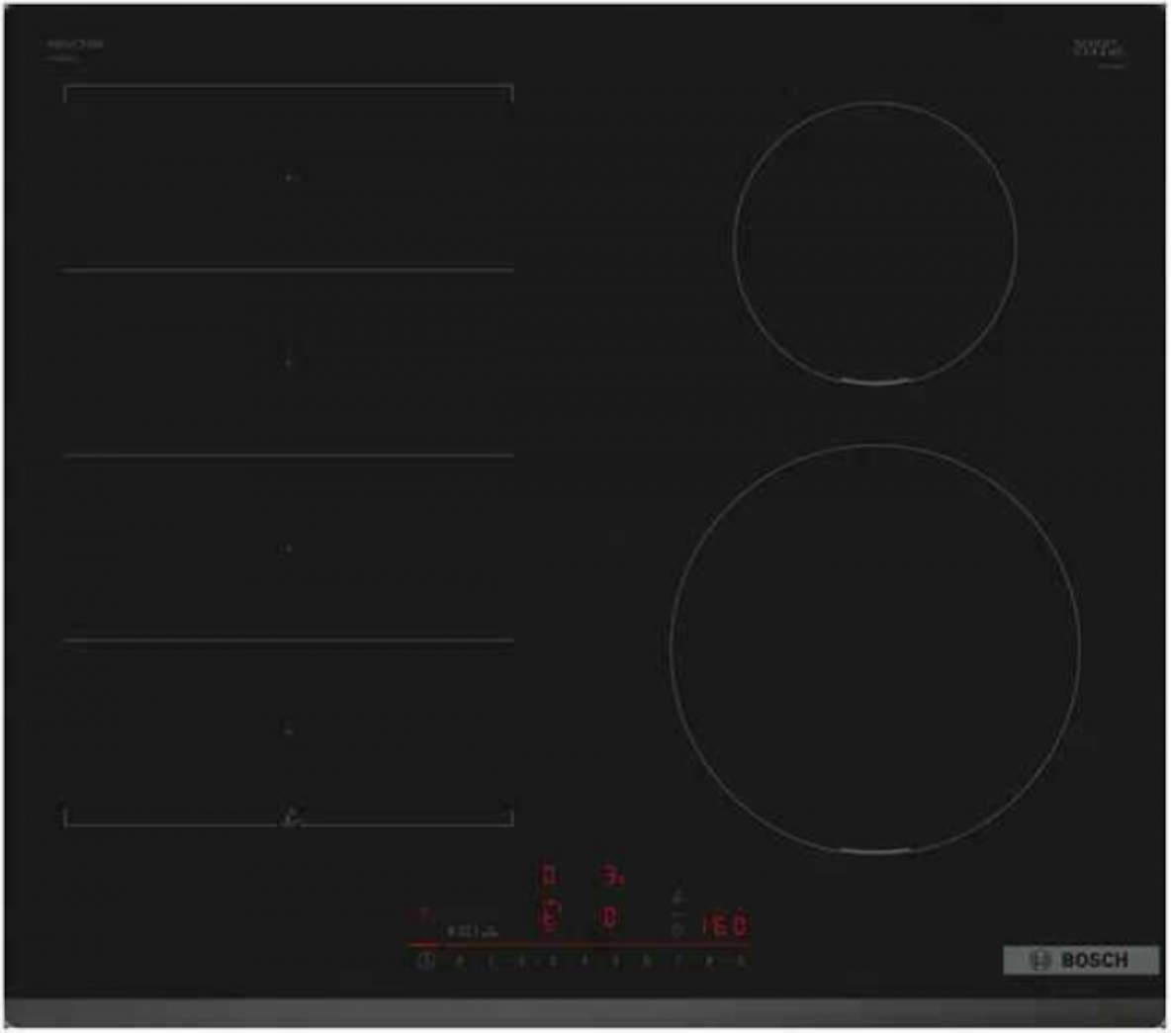Tap the topmost flex zone segment's center dot
Screen dimensions: 1171x1033
click(289, 178)
